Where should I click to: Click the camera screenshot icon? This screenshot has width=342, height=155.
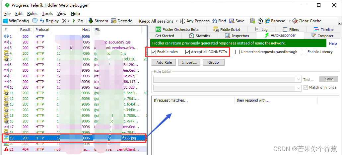tap(252, 21)
